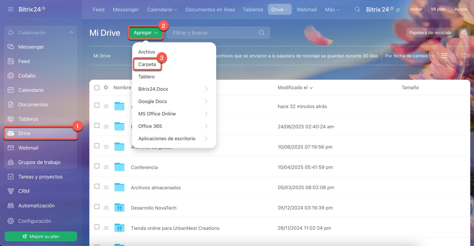Click the CRM sidebar icon
The height and width of the screenshot is (246, 474).
tap(11, 191)
